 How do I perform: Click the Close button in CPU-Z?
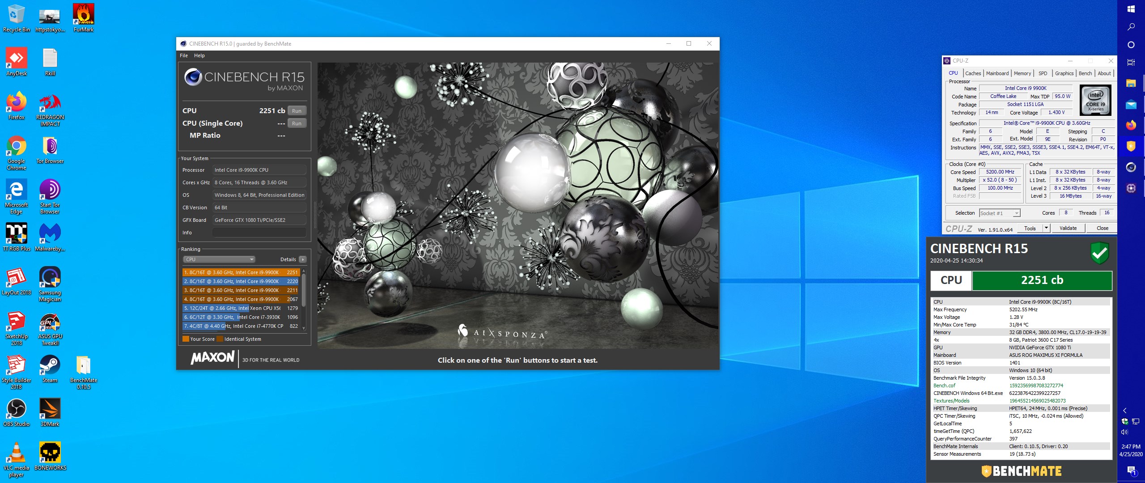pos(1102,228)
